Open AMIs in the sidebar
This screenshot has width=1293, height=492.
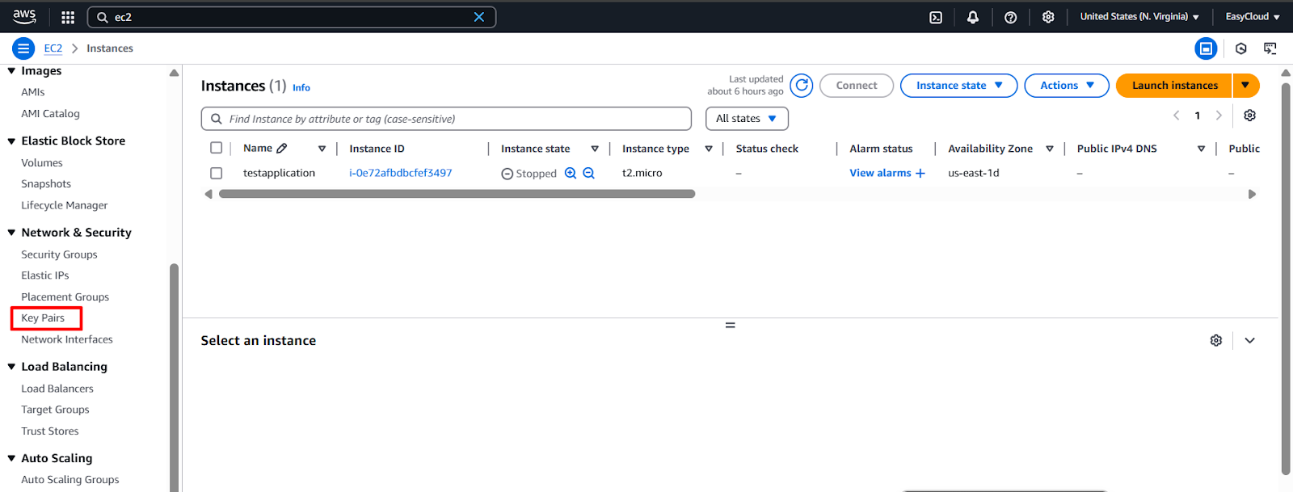pos(33,92)
